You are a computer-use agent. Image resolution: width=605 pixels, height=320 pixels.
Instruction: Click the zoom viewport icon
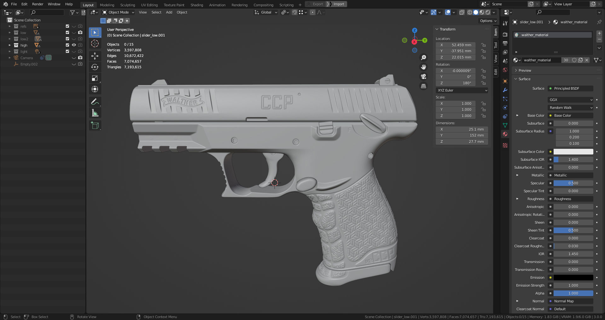point(423,58)
